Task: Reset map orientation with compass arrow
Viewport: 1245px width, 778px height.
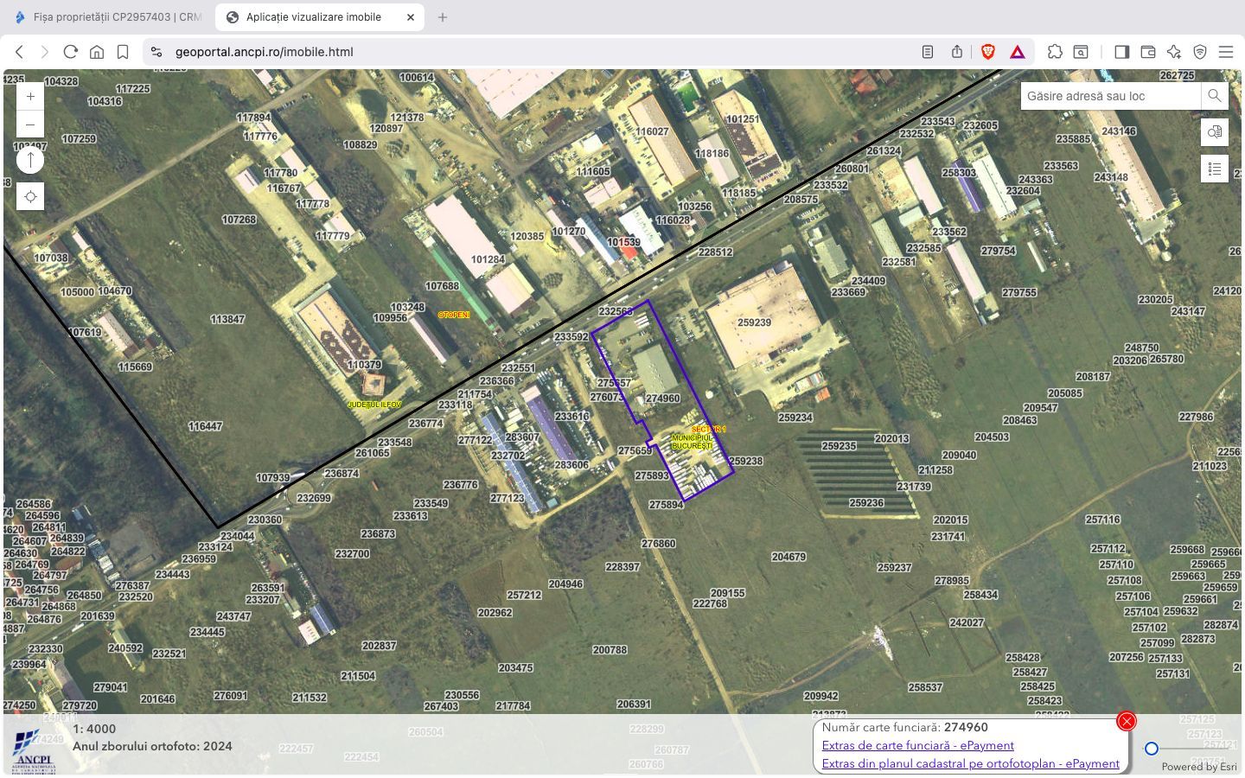Action: click(x=30, y=160)
